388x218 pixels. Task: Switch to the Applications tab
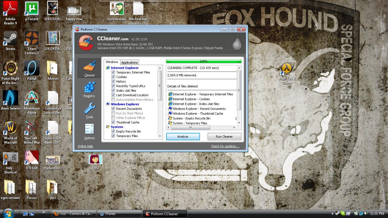pyautogui.click(x=130, y=62)
